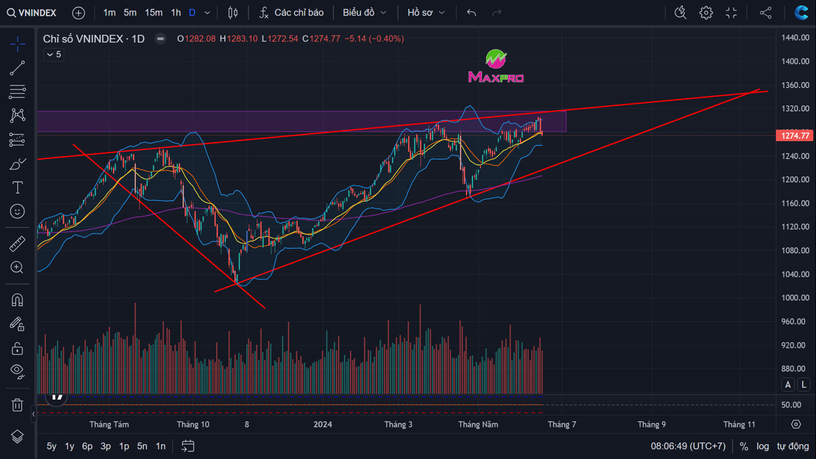The image size is (816, 459).
Task: Open the go-to-date calendar icon
Action: [188, 446]
